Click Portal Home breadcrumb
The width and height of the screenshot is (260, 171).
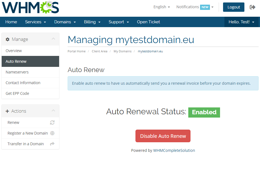tap(77, 51)
